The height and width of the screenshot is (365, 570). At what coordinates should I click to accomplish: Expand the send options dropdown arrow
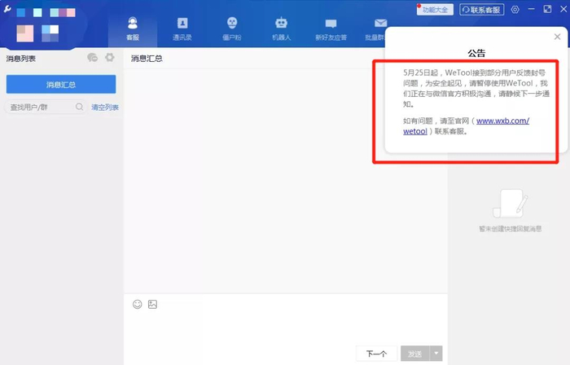436,354
